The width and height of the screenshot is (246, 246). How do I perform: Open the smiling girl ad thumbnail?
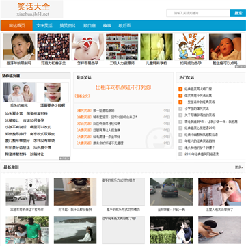coord(19,47)
